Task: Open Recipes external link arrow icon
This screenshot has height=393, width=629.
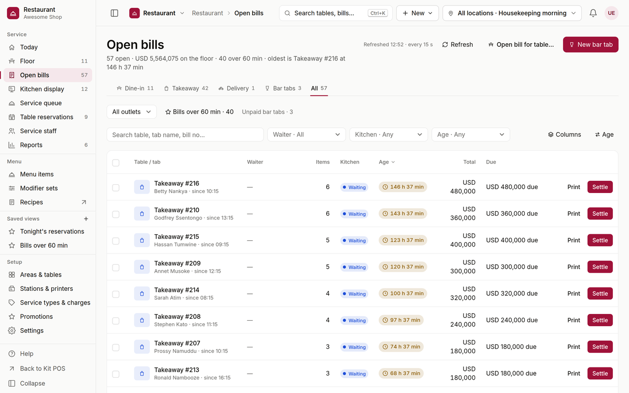Action: tap(84, 202)
